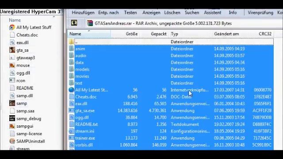The image size is (283, 159).
Task: Select the text folder row
Action: (x=171, y=83)
